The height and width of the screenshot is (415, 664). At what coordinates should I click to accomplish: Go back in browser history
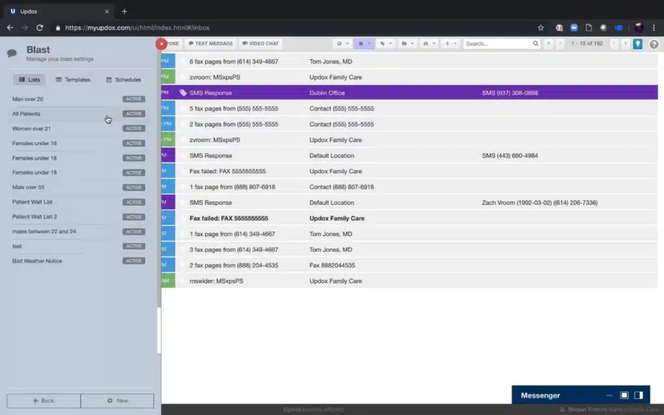tap(10, 28)
